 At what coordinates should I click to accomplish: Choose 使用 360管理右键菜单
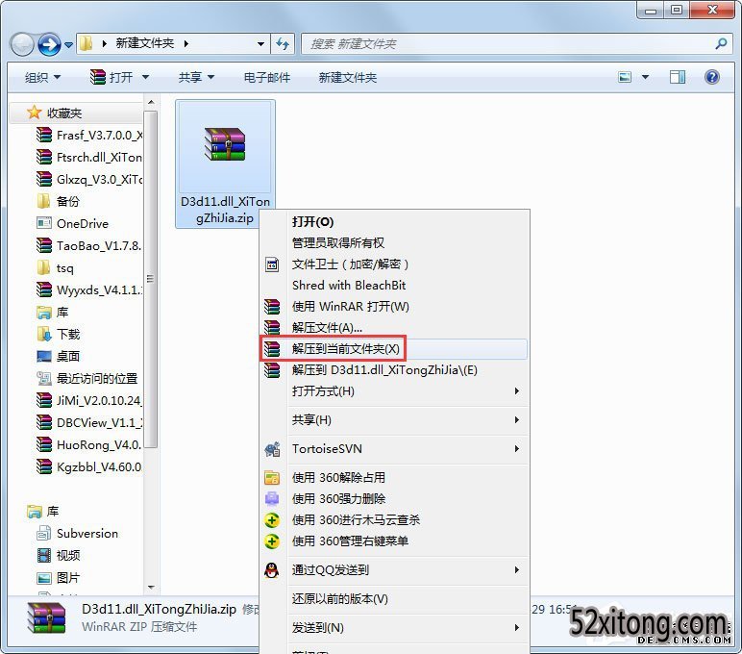pos(394,541)
